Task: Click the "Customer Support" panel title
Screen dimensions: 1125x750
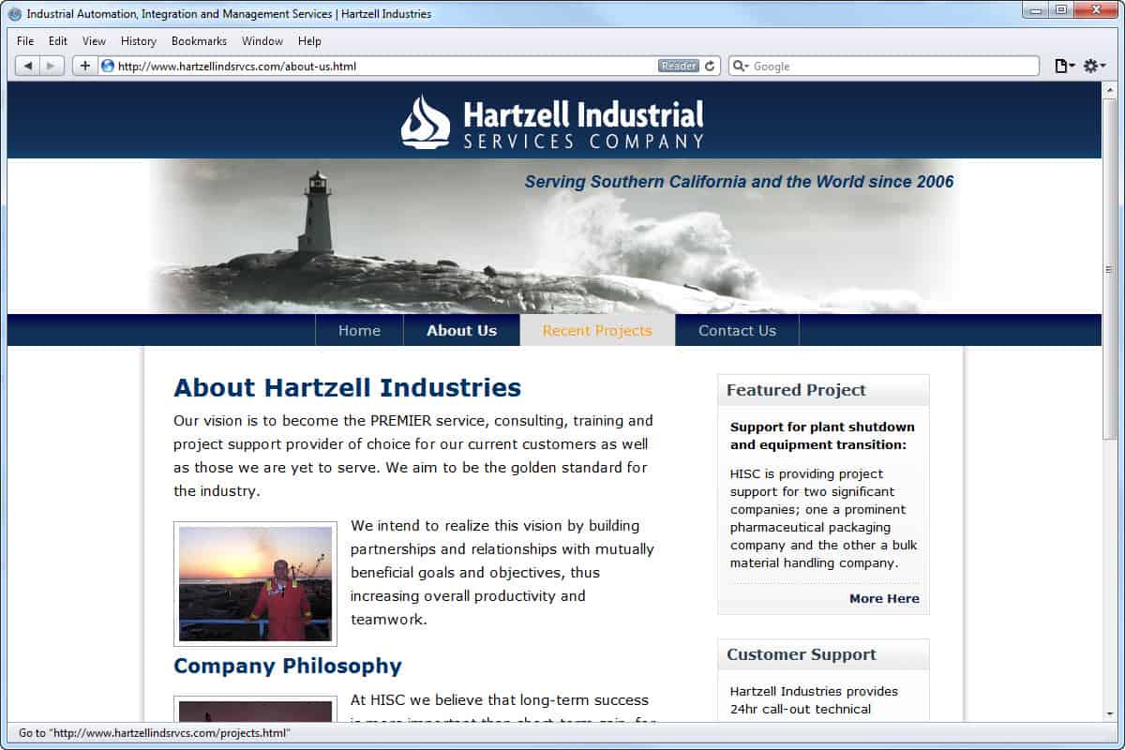Action: 802,654
